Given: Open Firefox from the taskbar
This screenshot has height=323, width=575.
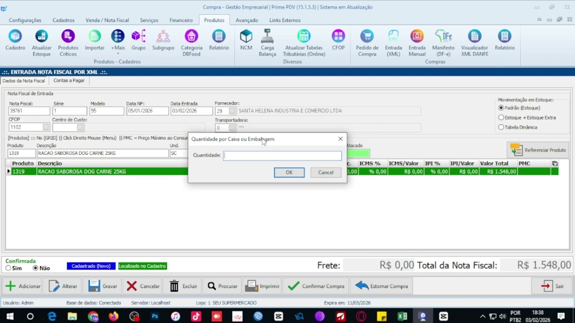Looking at the screenshot, I should (114, 316).
